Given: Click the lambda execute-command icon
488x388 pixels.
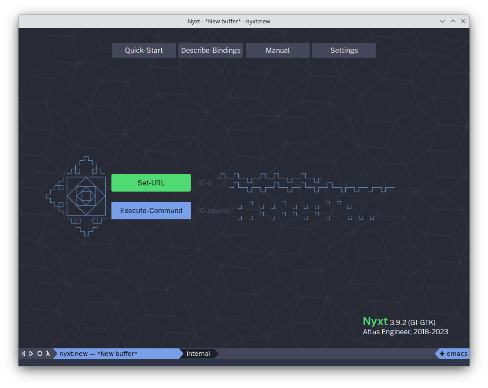Looking at the screenshot, I should click(x=48, y=354).
